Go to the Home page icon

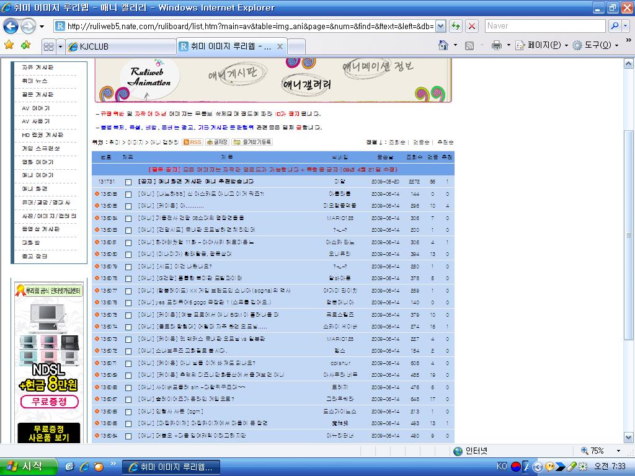tap(443, 45)
